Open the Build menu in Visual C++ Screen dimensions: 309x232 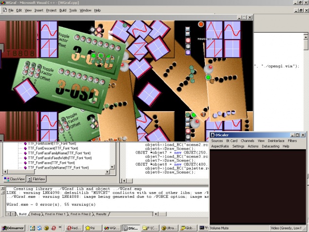tap(63, 10)
